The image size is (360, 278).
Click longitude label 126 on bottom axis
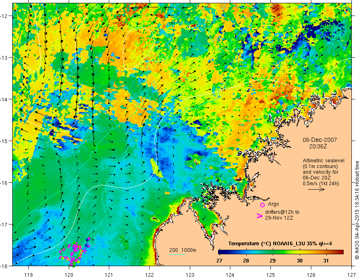(x=311, y=275)
